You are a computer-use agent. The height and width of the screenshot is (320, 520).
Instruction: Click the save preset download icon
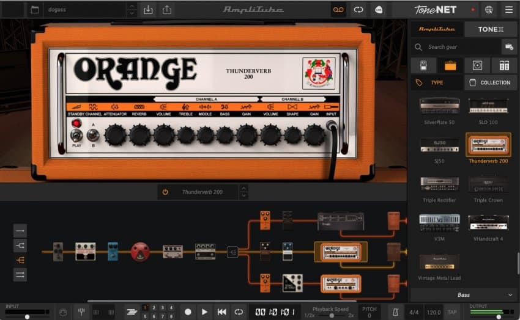point(148,10)
